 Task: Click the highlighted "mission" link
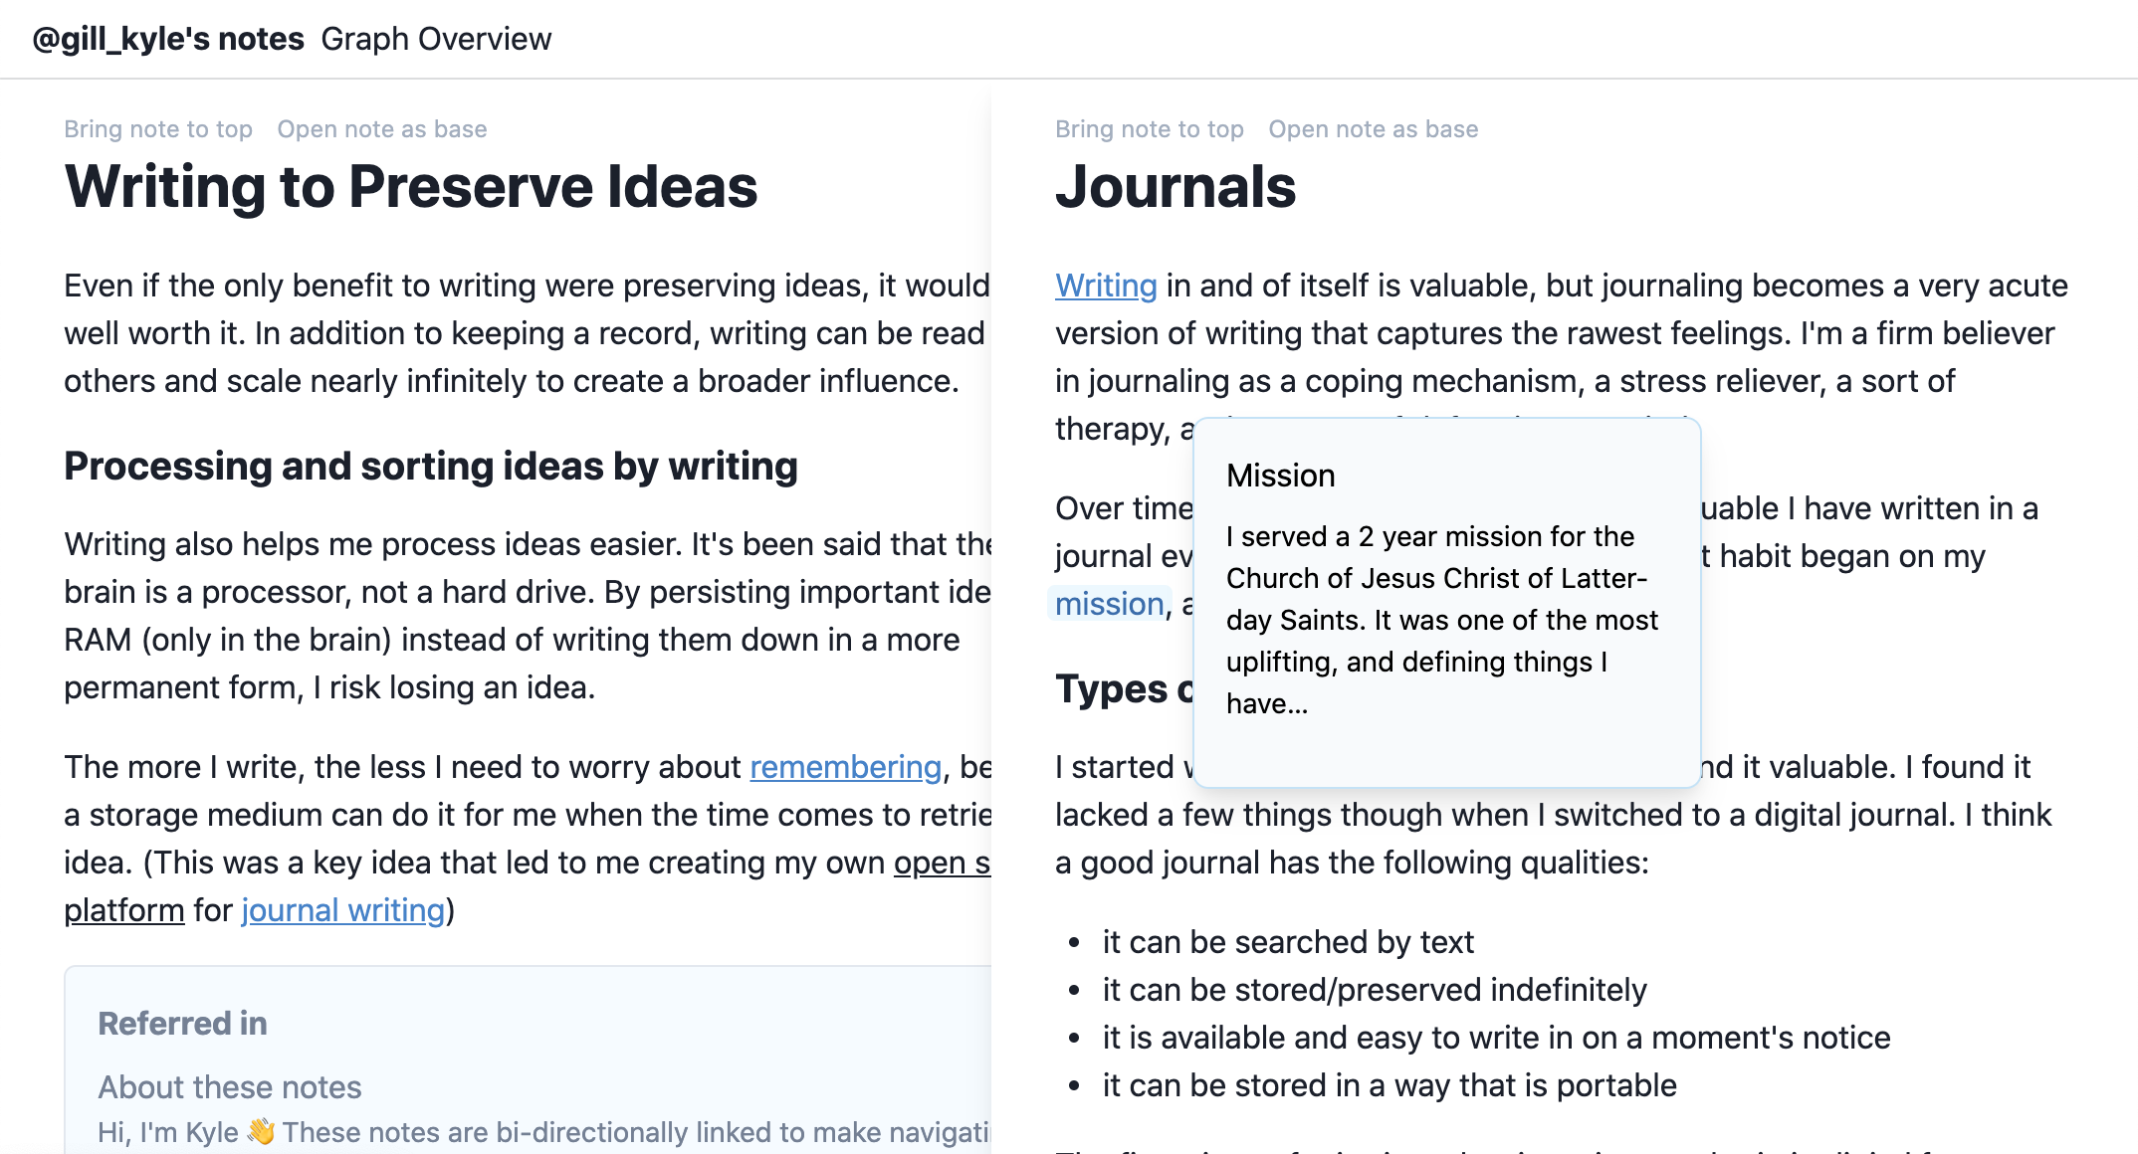point(1109,604)
